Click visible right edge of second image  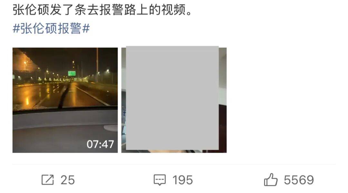point(223,100)
